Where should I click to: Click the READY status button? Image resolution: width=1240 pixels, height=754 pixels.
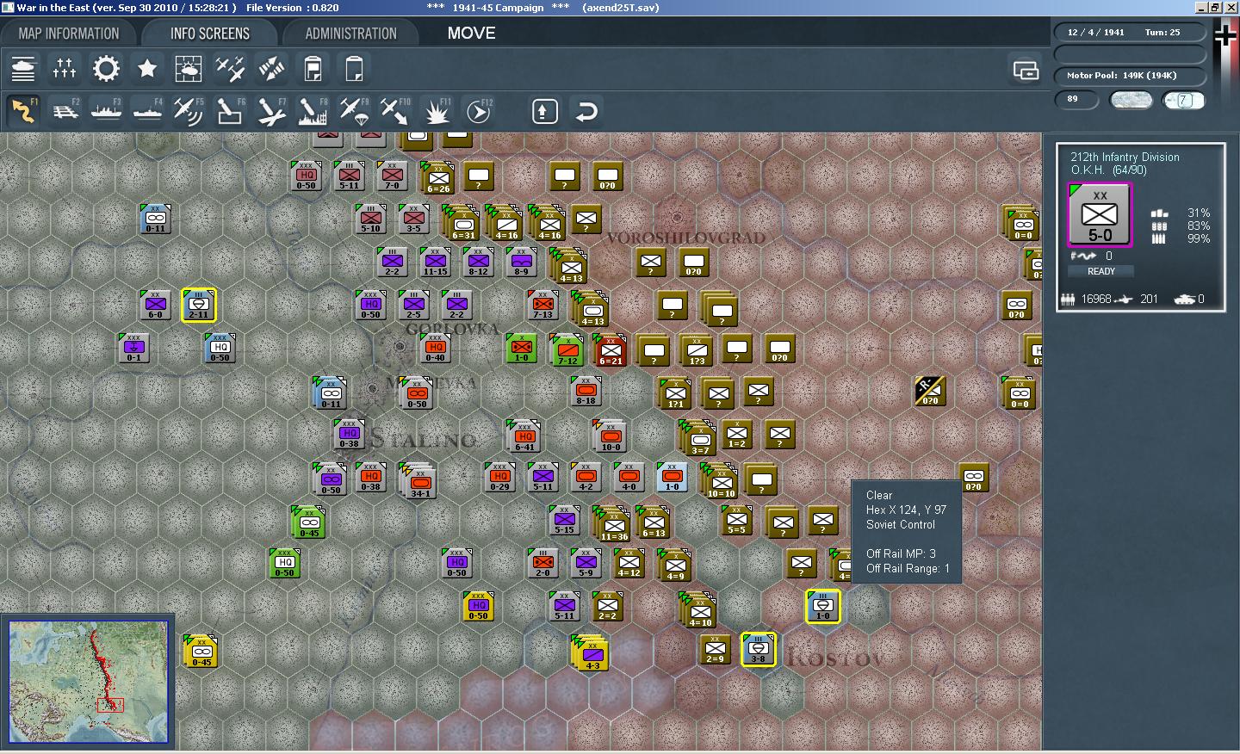point(1100,271)
